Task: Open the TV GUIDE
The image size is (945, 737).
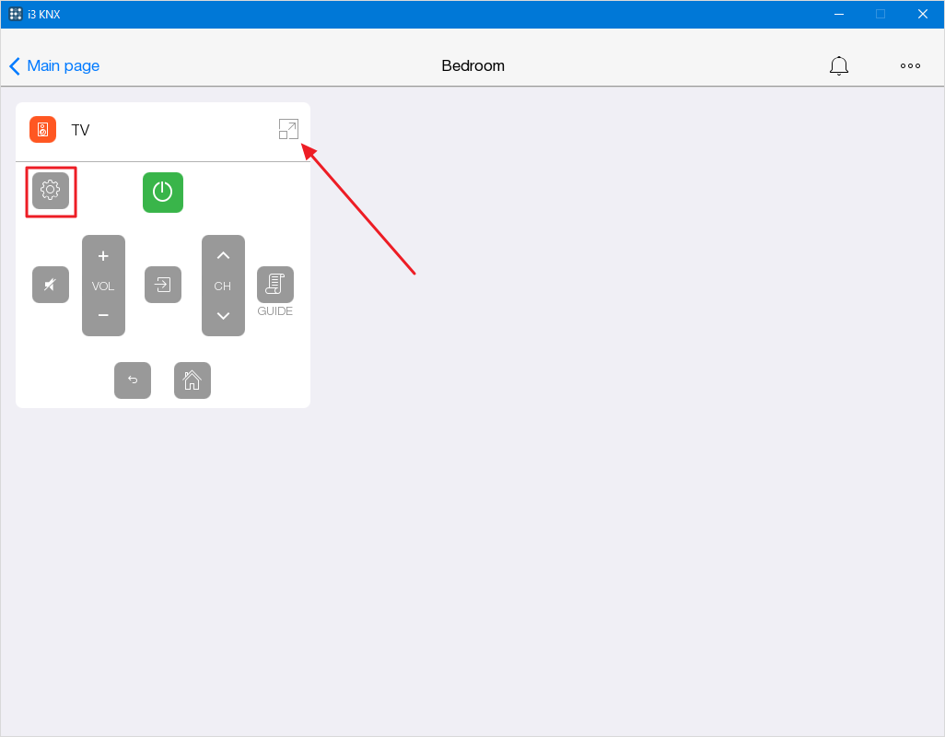Action: click(x=274, y=285)
